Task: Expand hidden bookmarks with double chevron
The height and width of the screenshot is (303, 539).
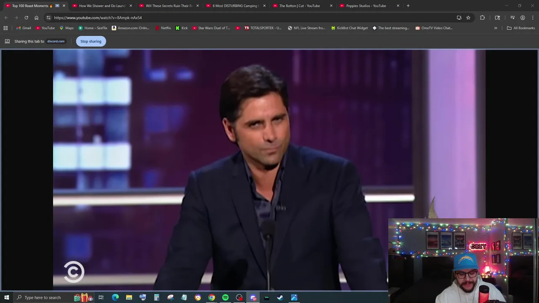Action: 496,28
